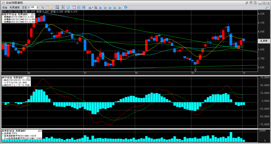Toggle the highlighted trendline edit tool
The width and height of the screenshot is (271, 144).
(x=58, y=7)
